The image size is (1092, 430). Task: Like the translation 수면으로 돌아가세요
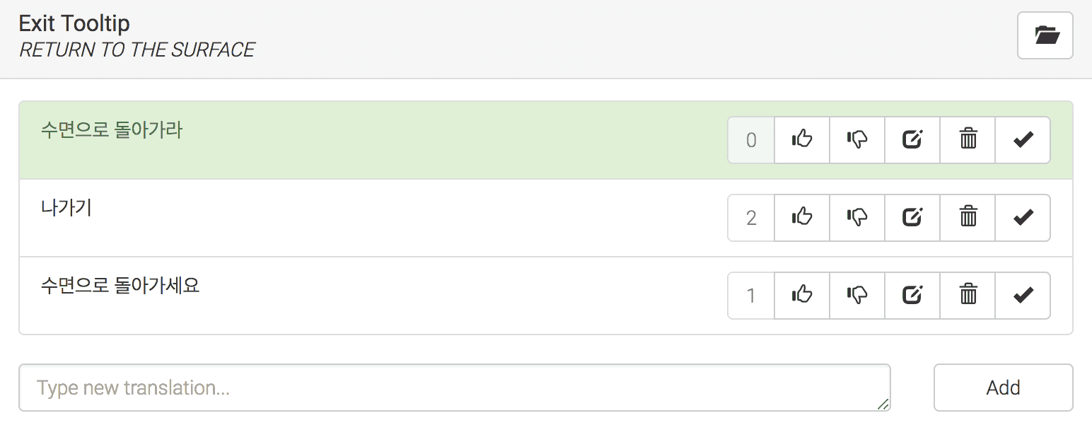coord(801,296)
